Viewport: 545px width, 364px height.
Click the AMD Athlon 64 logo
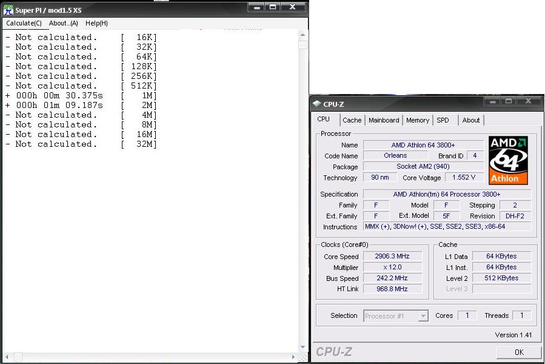click(508, 160)
